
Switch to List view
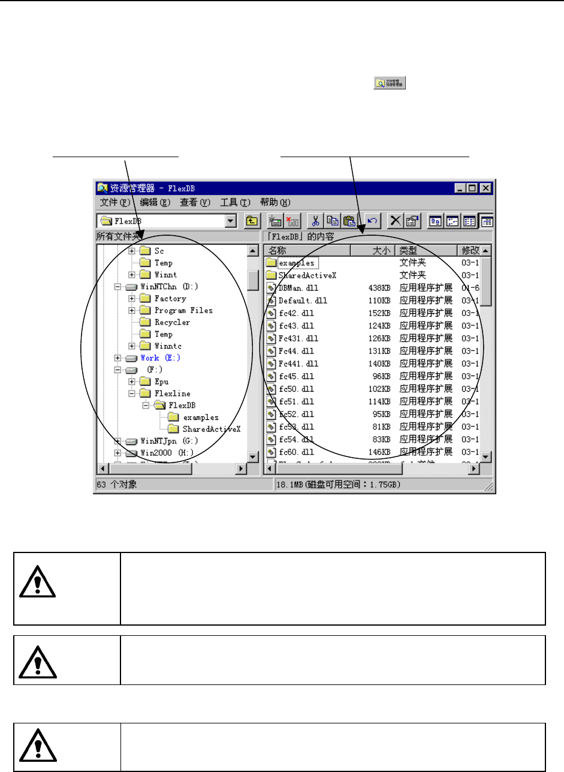click(469, 221)
